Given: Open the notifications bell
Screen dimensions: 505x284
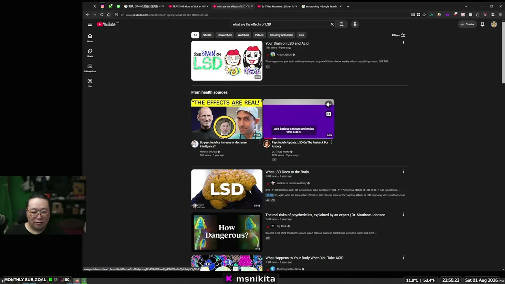Looking at the screenshot, I should click(483, 24).
